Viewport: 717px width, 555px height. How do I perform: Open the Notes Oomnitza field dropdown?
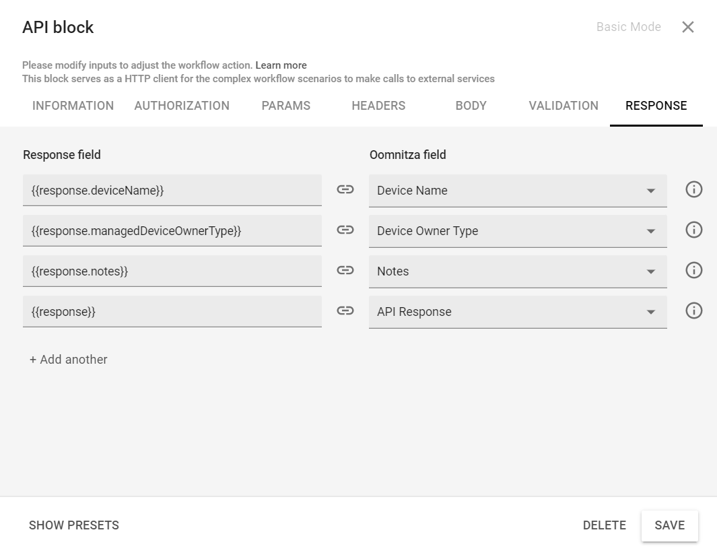coord(650,271)
